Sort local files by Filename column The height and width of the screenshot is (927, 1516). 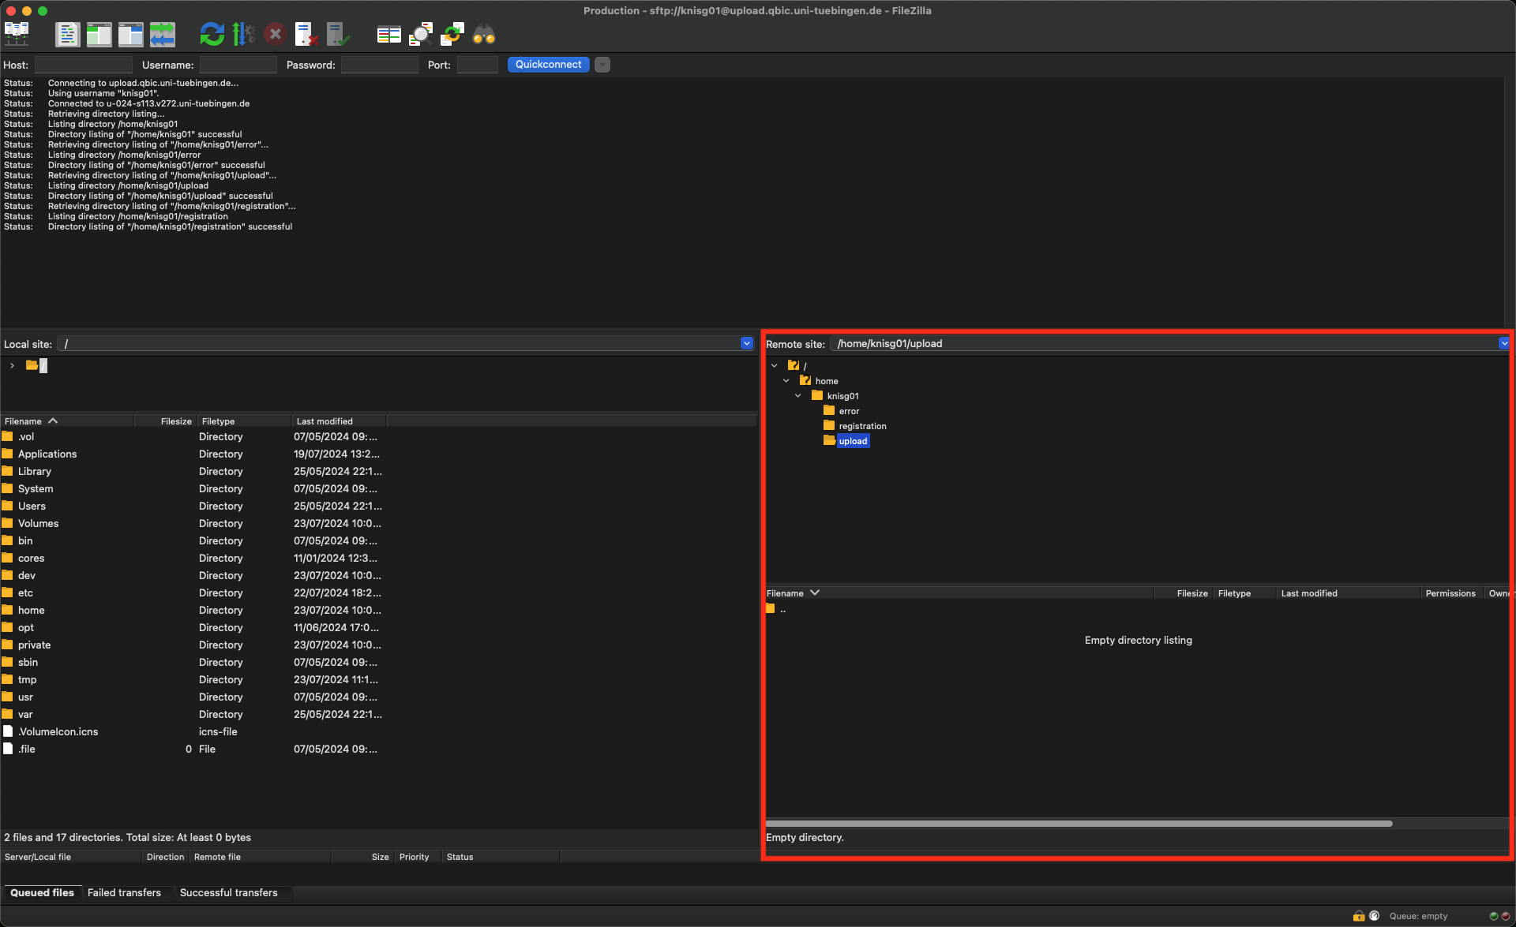pos(67,421)
